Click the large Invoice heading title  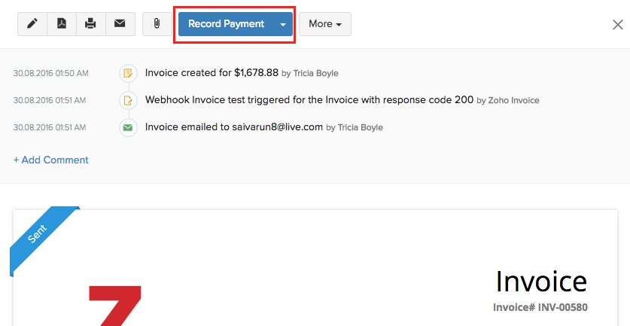pyautogui.click(x=540, y=281)
